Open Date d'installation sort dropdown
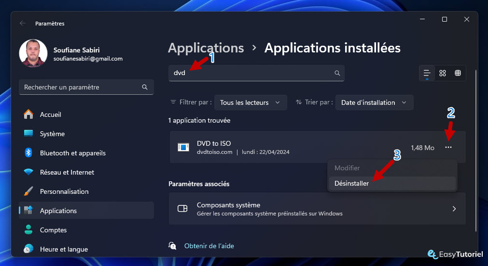This screenshot has width=488, height=266. point(375,102)
